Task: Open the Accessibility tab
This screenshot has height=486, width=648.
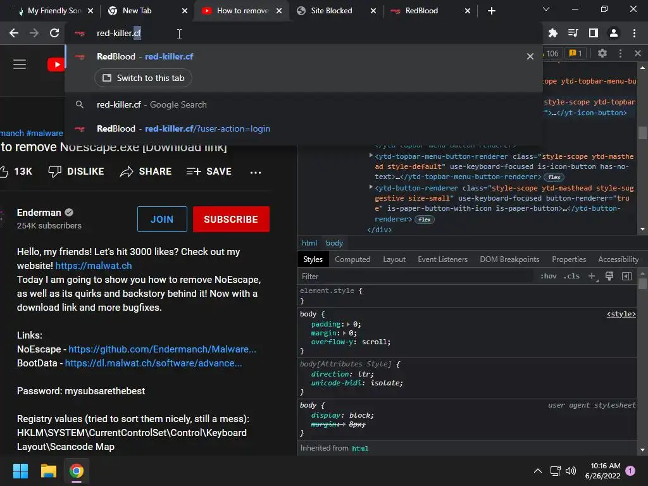Action: [x=618, y=259]
